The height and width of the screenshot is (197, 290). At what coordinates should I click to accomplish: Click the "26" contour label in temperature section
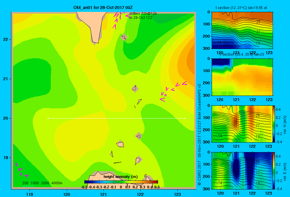point(258,22)
